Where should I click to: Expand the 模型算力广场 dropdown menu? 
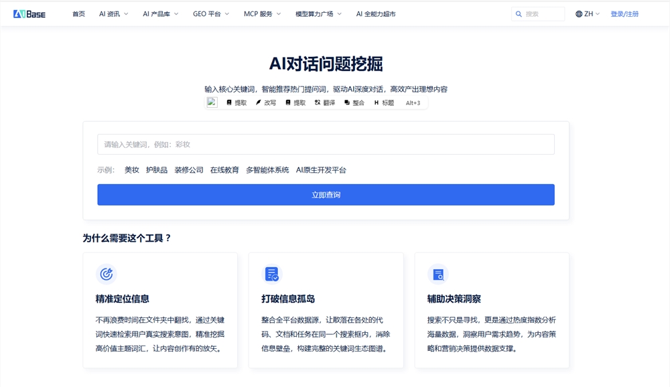pyautogui.click(x=319, y=14)
